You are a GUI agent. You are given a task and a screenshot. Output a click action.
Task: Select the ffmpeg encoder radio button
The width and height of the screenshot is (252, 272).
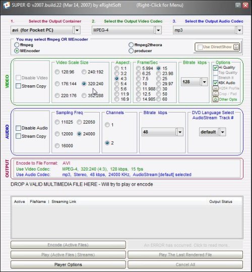(x=17, y=45)
